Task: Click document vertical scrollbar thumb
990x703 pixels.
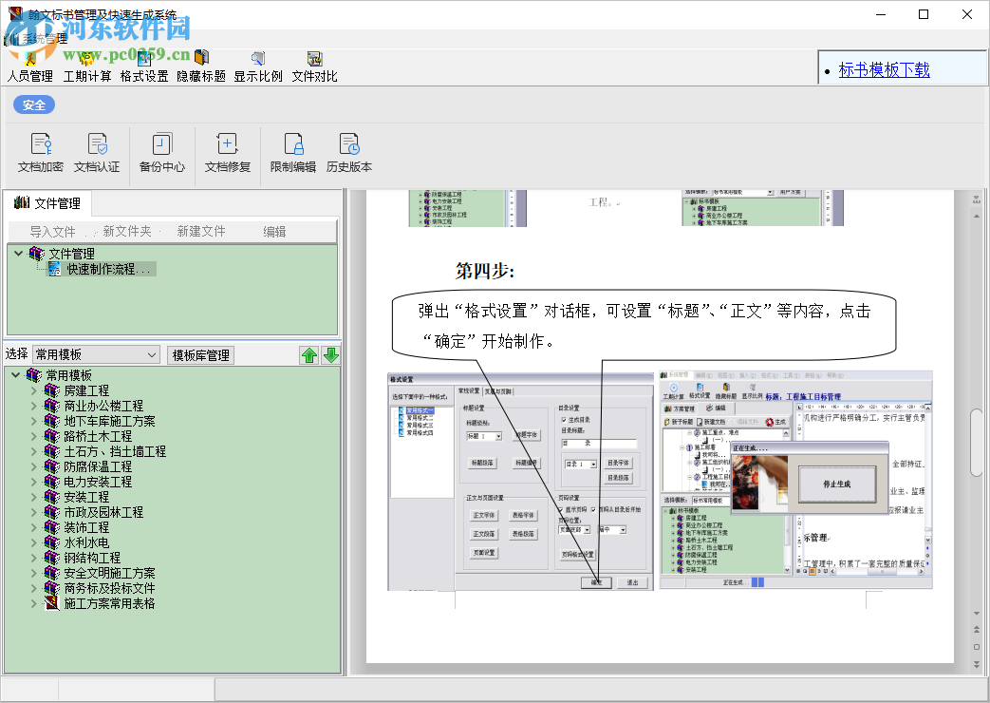Action: coord(976,443)
